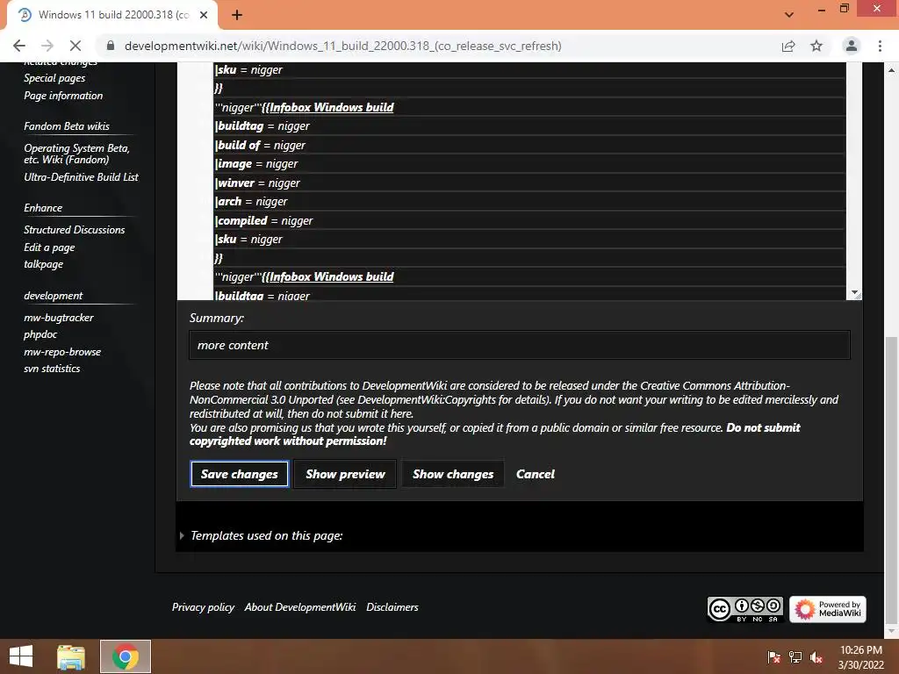Click the edit box scrollbar down arrow

click(855, 293)
